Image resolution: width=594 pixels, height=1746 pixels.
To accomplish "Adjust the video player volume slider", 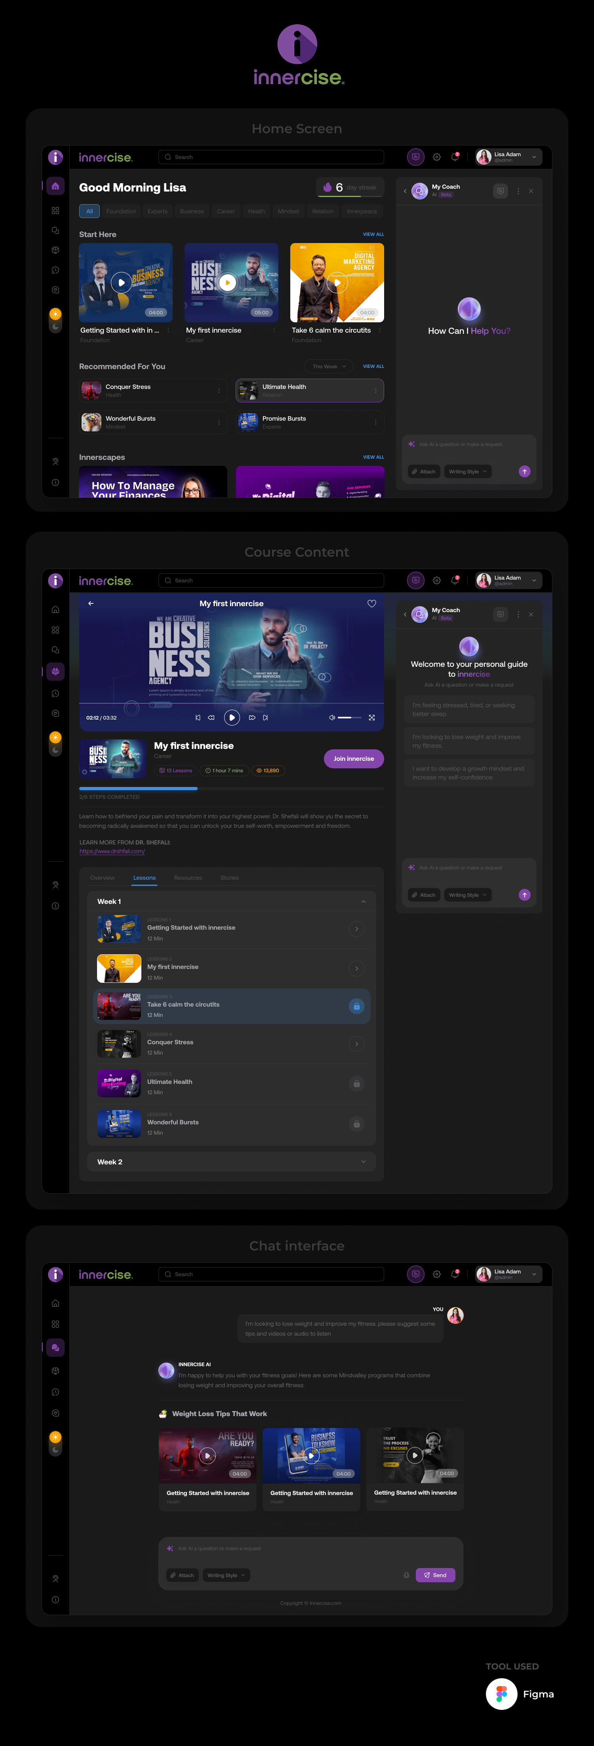I will point(350,717).
